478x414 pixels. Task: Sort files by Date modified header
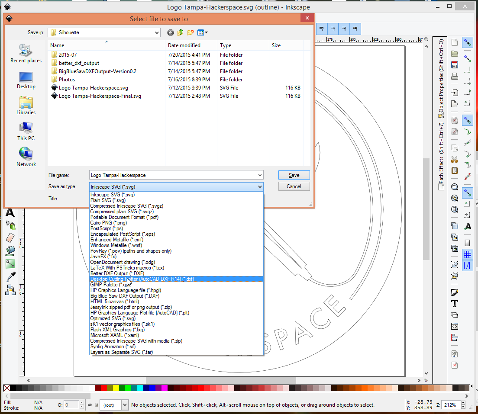(x=191, y=45)
